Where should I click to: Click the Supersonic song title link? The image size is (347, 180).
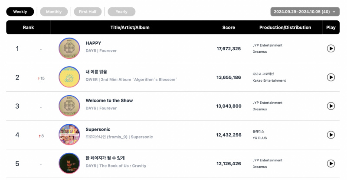point(98,129)
